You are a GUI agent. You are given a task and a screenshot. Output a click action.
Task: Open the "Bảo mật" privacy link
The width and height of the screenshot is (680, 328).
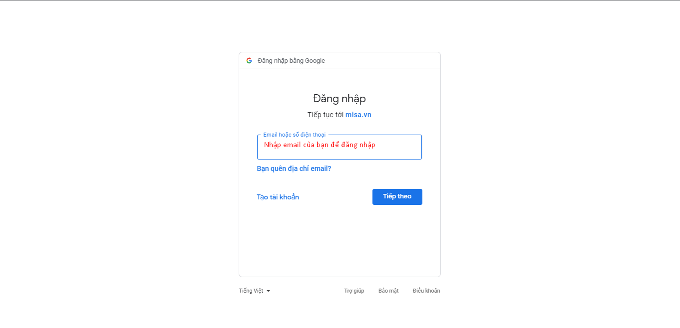388,291
